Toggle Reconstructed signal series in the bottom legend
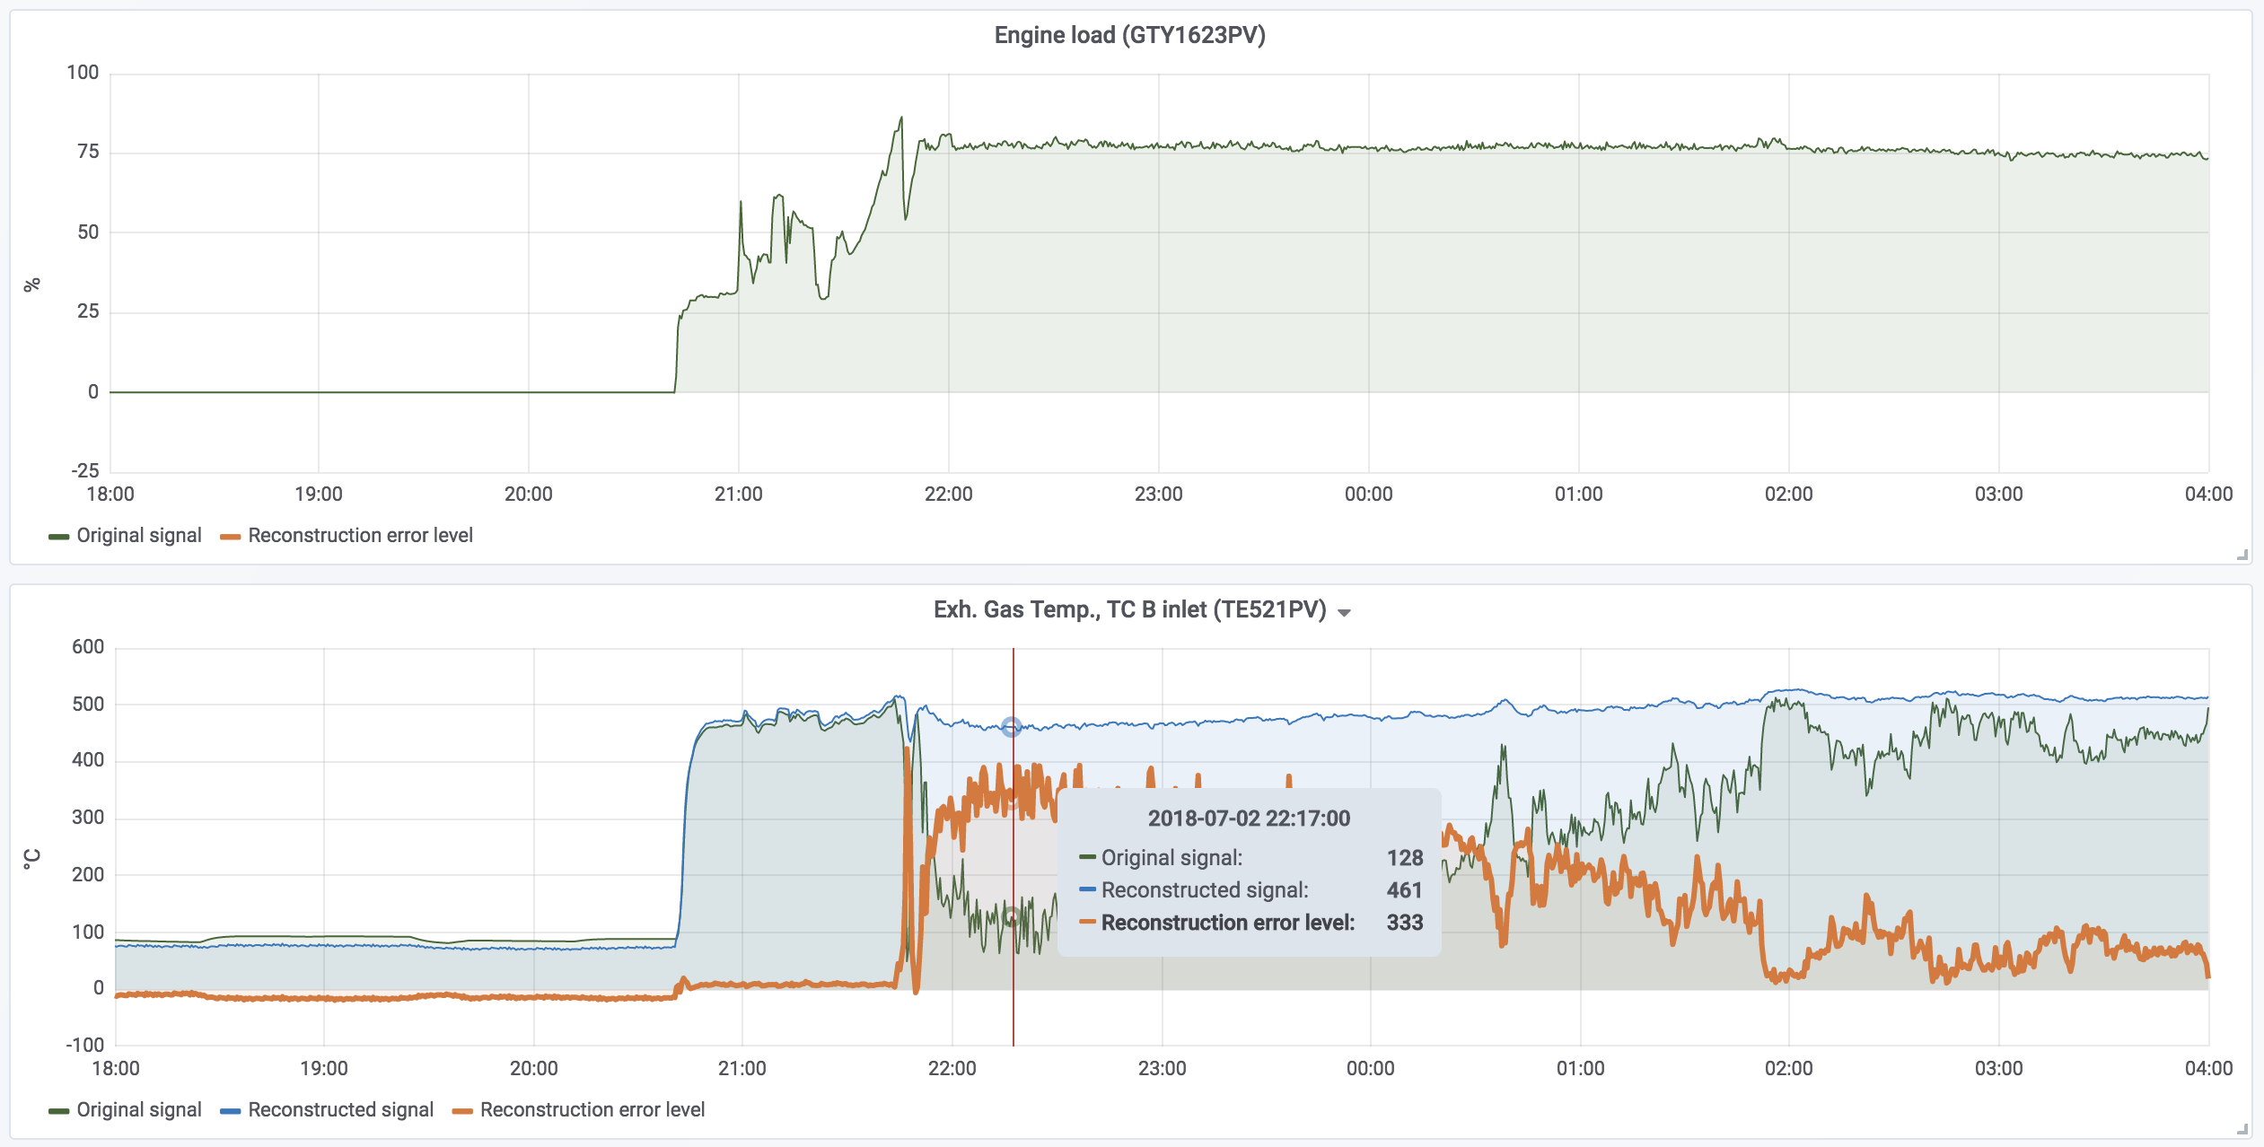2264x1147 pixels. 340,1110
